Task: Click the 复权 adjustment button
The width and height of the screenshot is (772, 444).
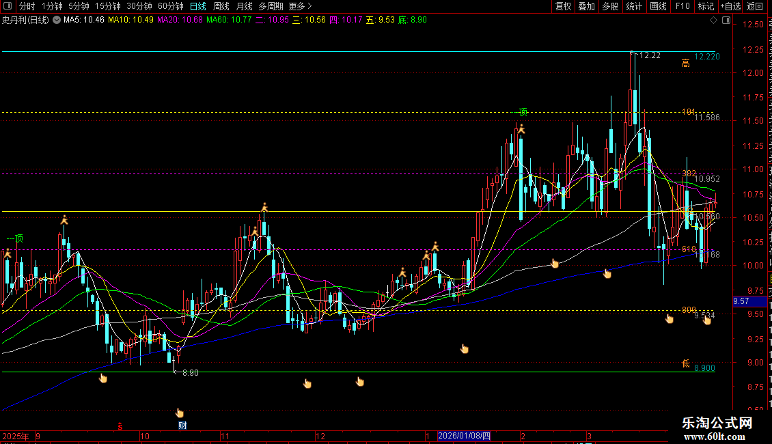Action: (563, 6)
